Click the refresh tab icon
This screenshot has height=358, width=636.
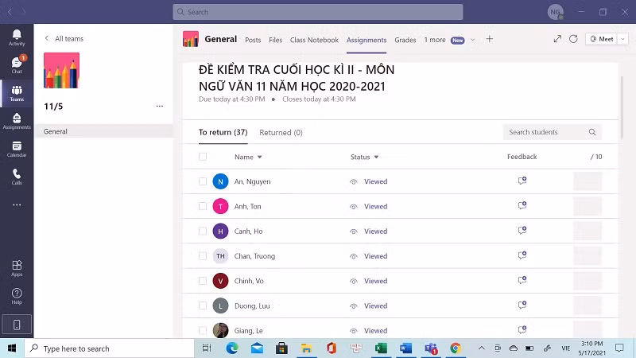click(573, 39)
